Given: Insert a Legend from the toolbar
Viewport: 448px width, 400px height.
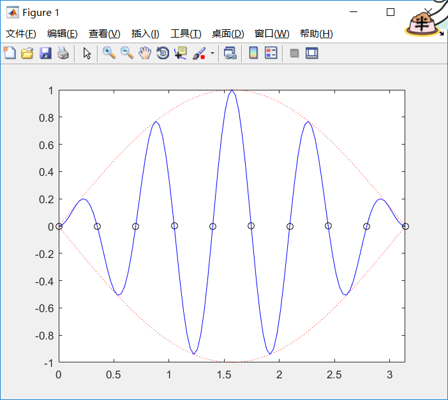Looking at the screenshot, I should (271, 53).
